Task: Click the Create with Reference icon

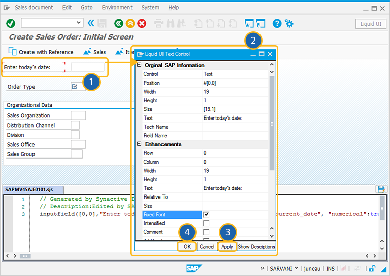Action: 12,51
